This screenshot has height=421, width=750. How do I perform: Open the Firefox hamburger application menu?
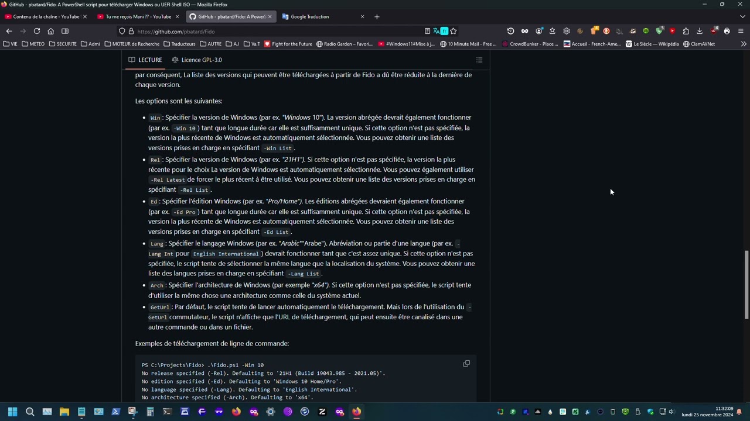click(x=741, y=31)
